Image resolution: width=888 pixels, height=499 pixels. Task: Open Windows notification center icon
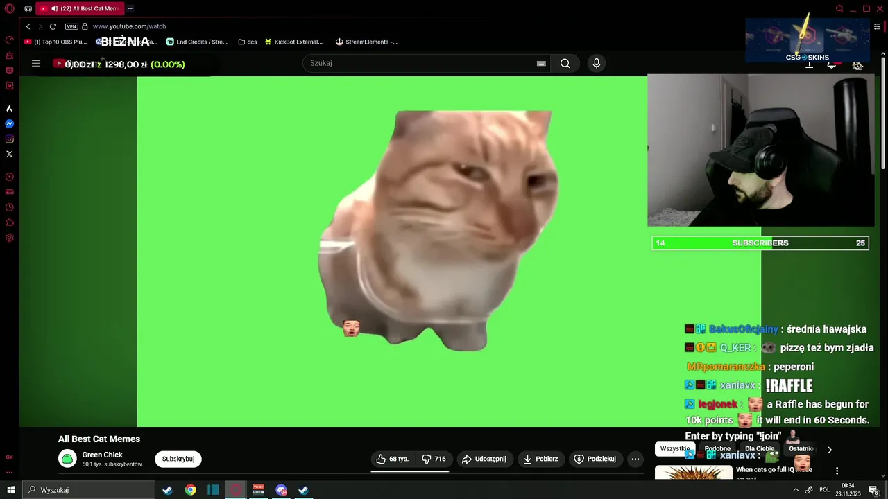(874, 490)
